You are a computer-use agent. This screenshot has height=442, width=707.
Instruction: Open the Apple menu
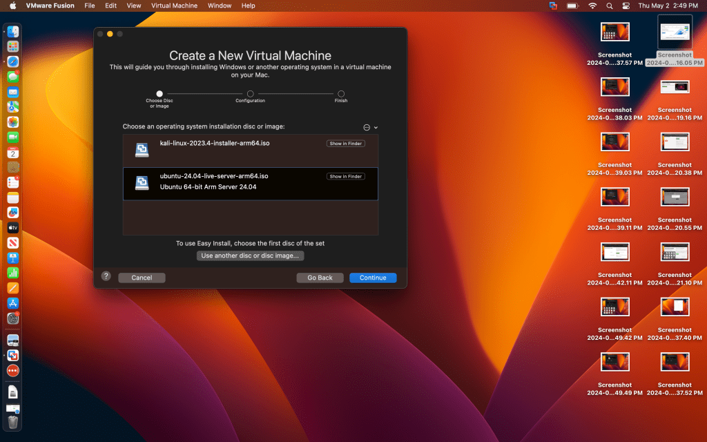(12, 6)
